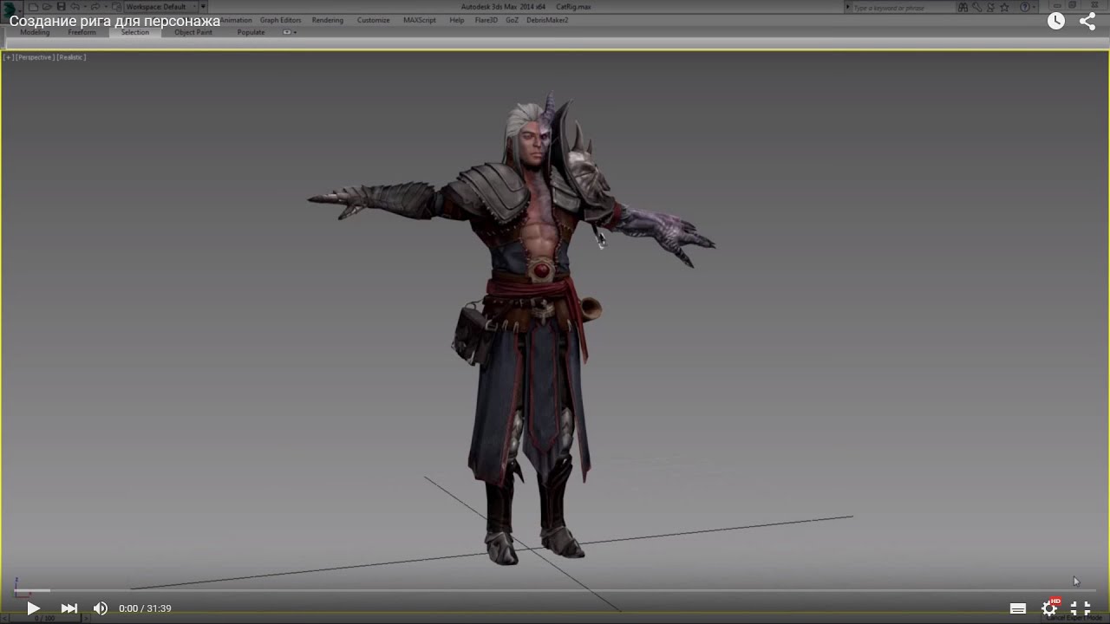Open the DebrisMaker2 menu
The image size is (1110, 624).
click(x=547, y=20)
